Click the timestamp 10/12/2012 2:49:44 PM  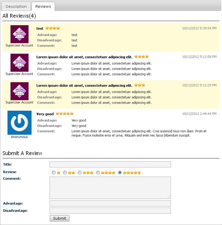(x=199, y=114)
